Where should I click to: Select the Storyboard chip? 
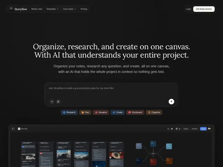[x=135, y=112]
